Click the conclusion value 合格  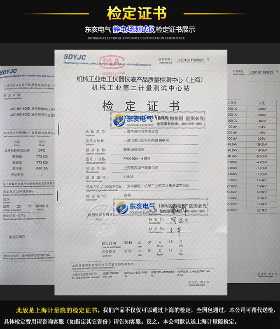[127, 195]
